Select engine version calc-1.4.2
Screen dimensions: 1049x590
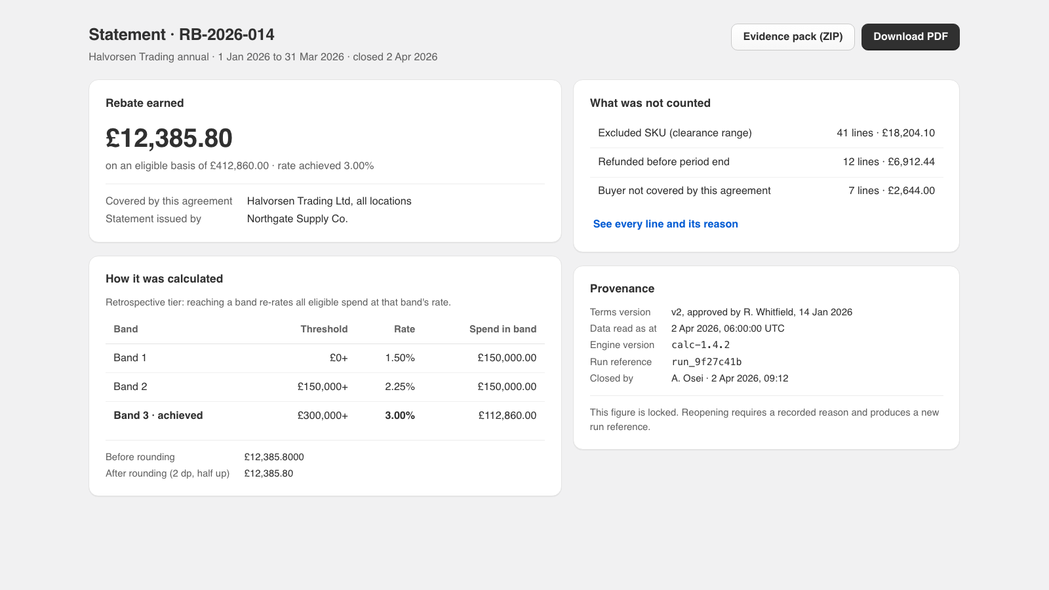tap(700, 345)
